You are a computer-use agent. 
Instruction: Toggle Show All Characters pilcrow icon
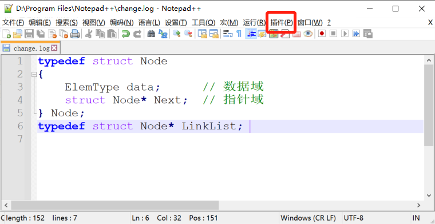pos(239,34)
